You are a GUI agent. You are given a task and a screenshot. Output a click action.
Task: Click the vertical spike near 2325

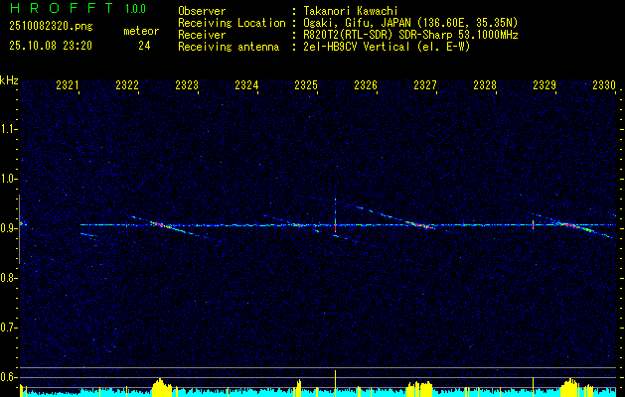[335, 215]
